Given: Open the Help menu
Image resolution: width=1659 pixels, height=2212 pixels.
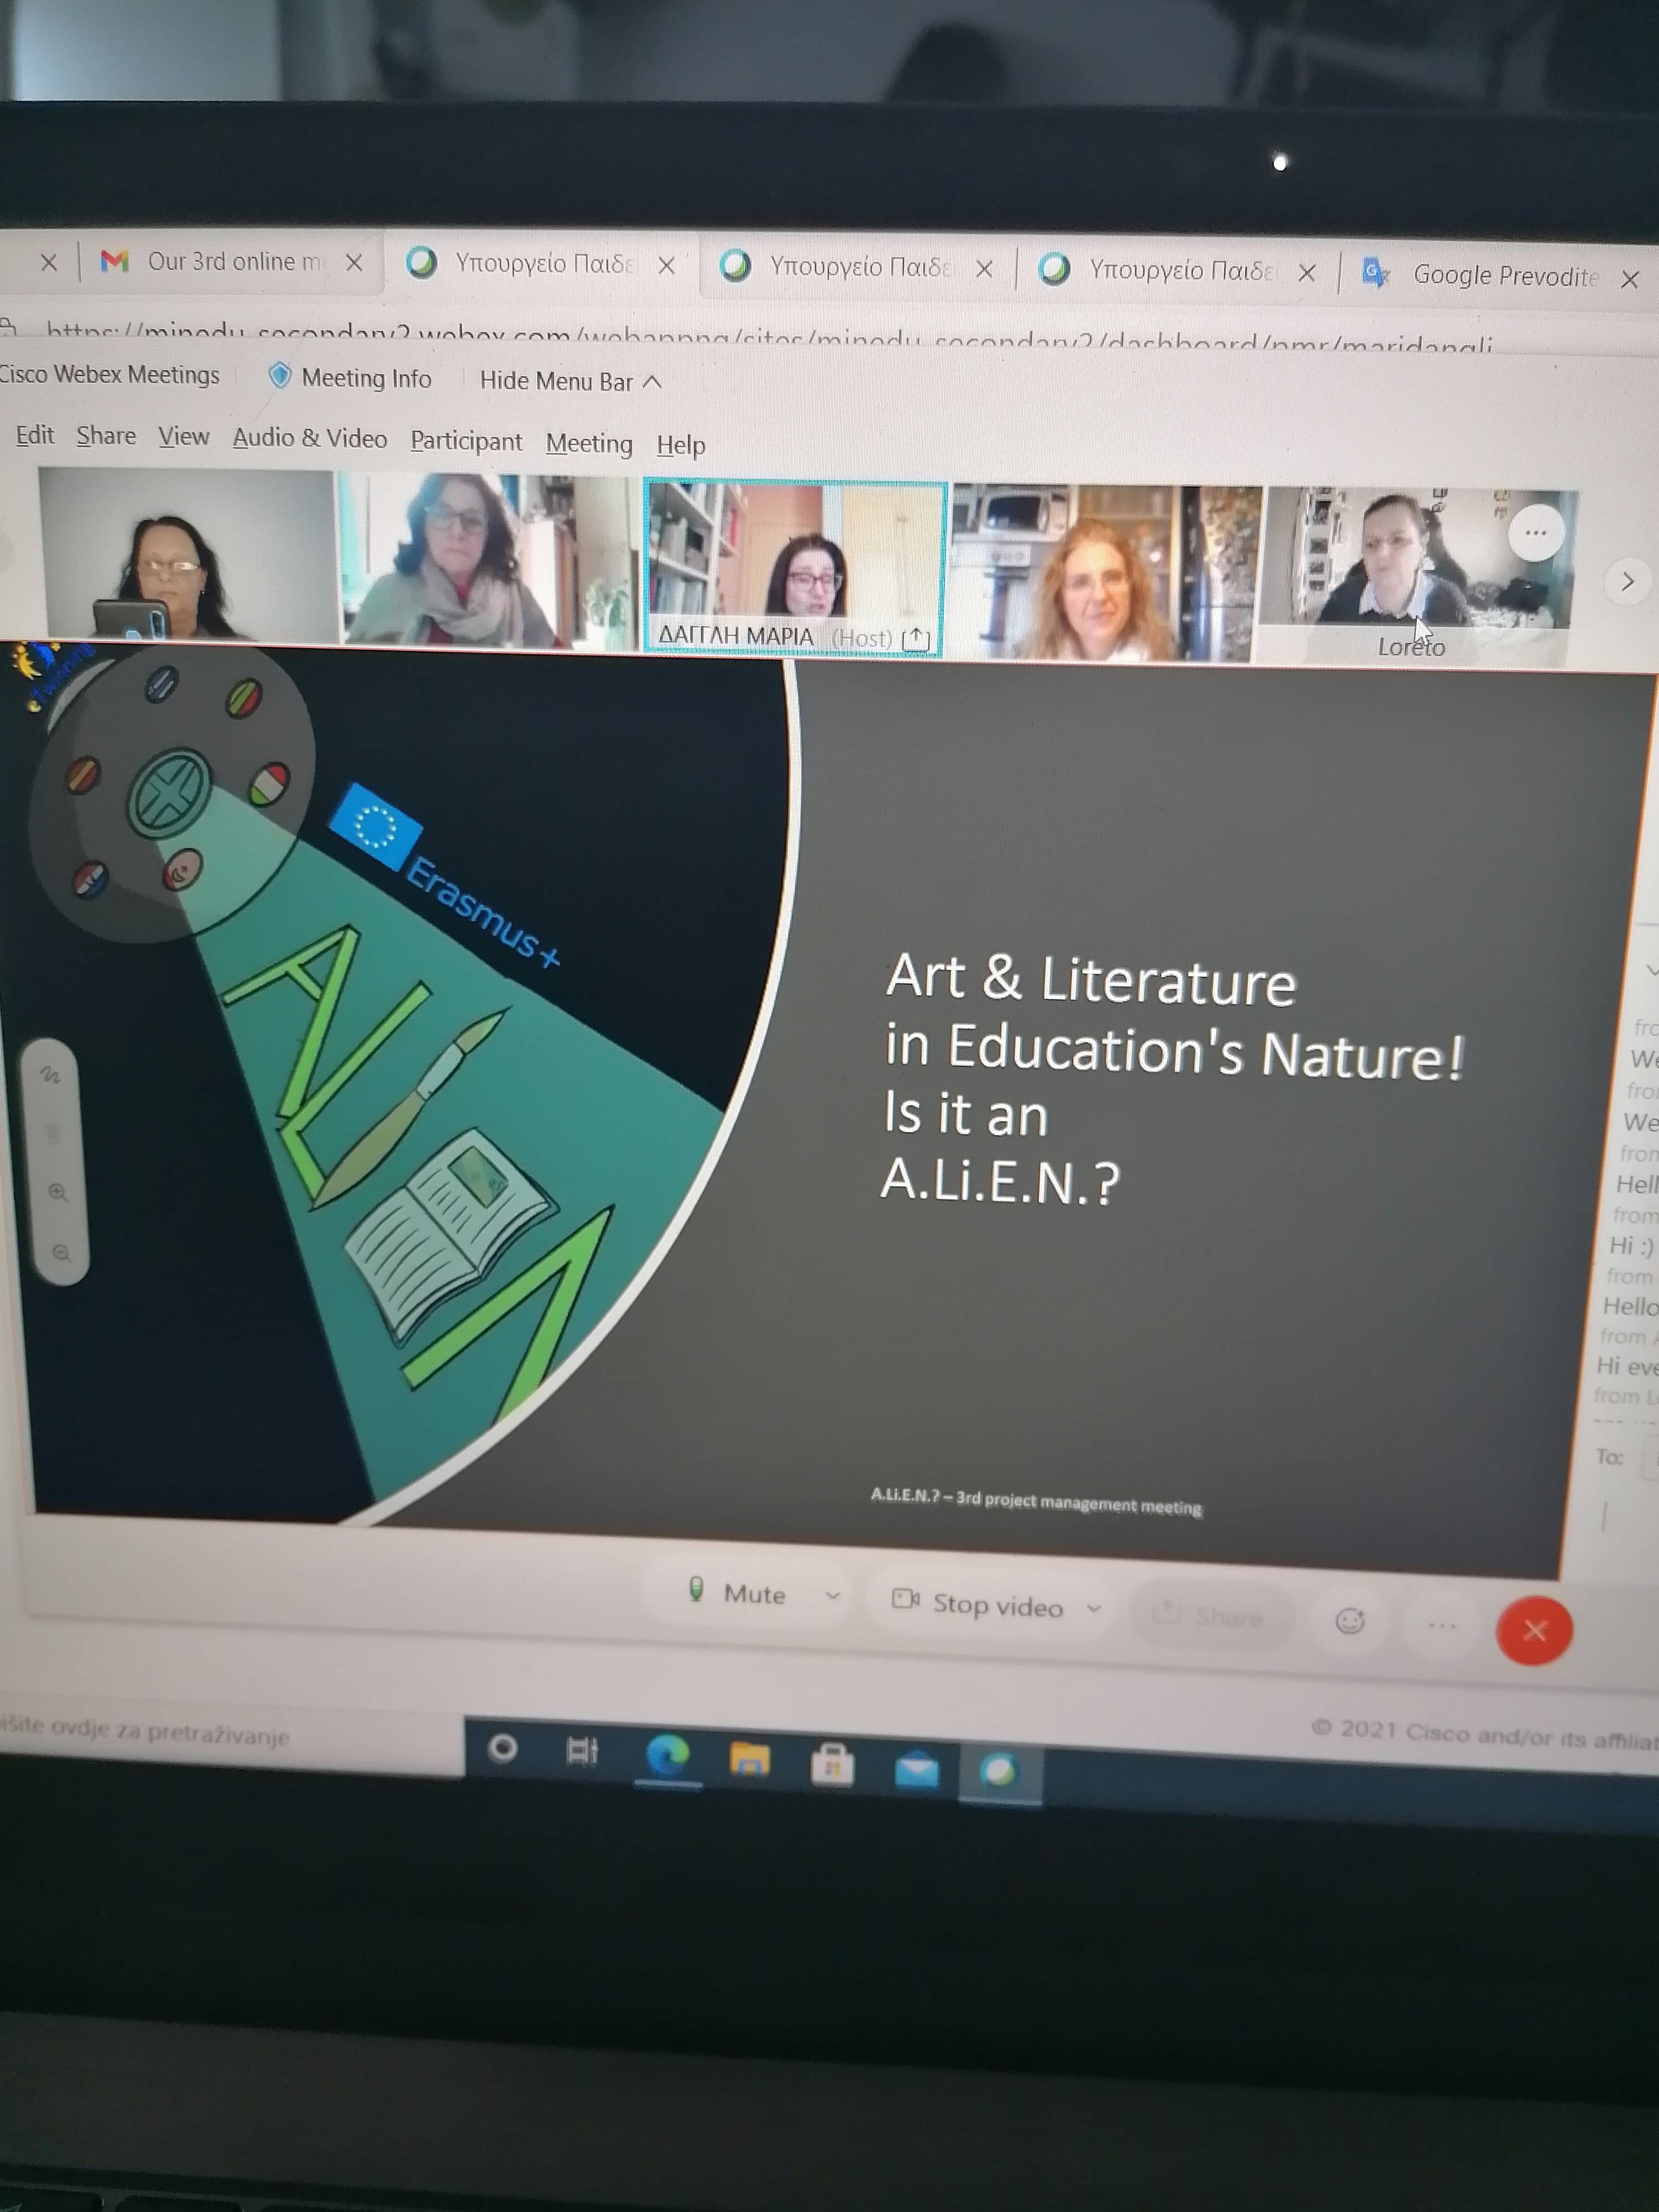Looking at the screenshot, I should (681, 445).
